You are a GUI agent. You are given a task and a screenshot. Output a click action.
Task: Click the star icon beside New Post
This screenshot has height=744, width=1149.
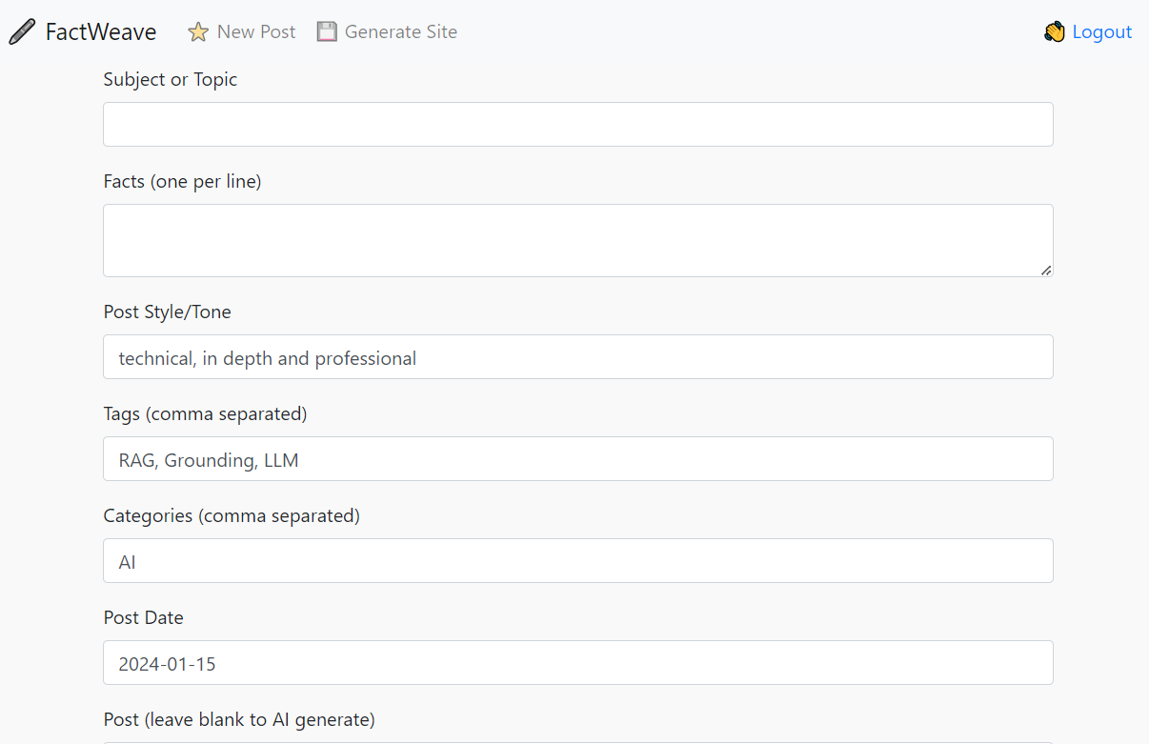198,32
